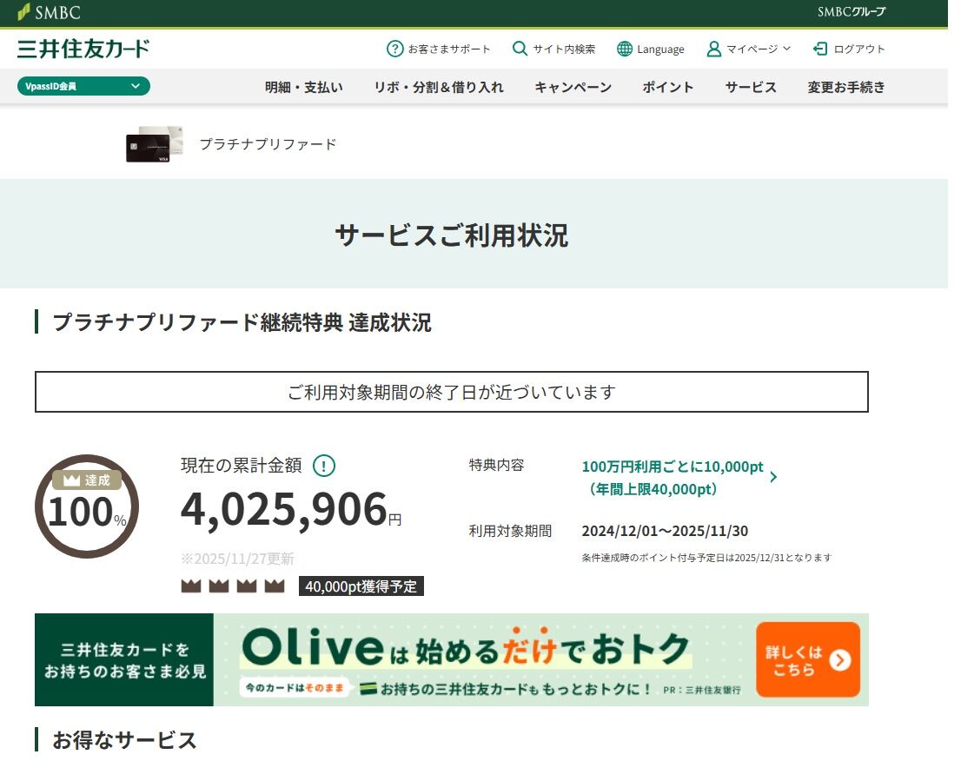This screenshot has width=974, height=781.
Task: Click the 2024/12/01～2025/11/30 period text
Action: [x=665, y=531]
